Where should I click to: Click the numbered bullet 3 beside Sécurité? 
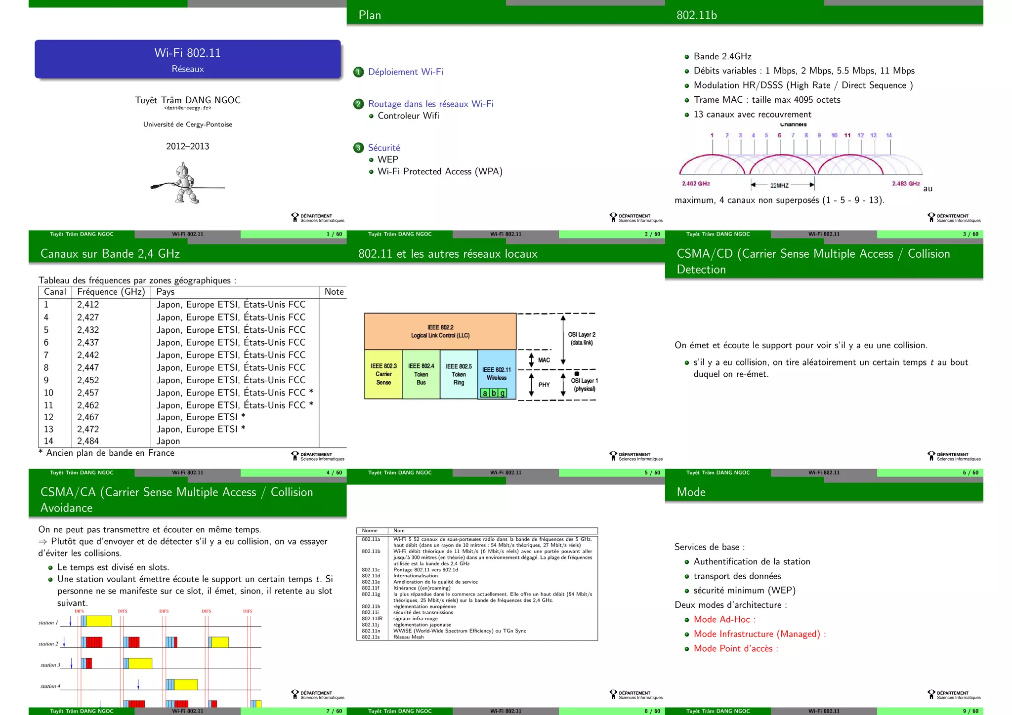click(x=359, y=148)
